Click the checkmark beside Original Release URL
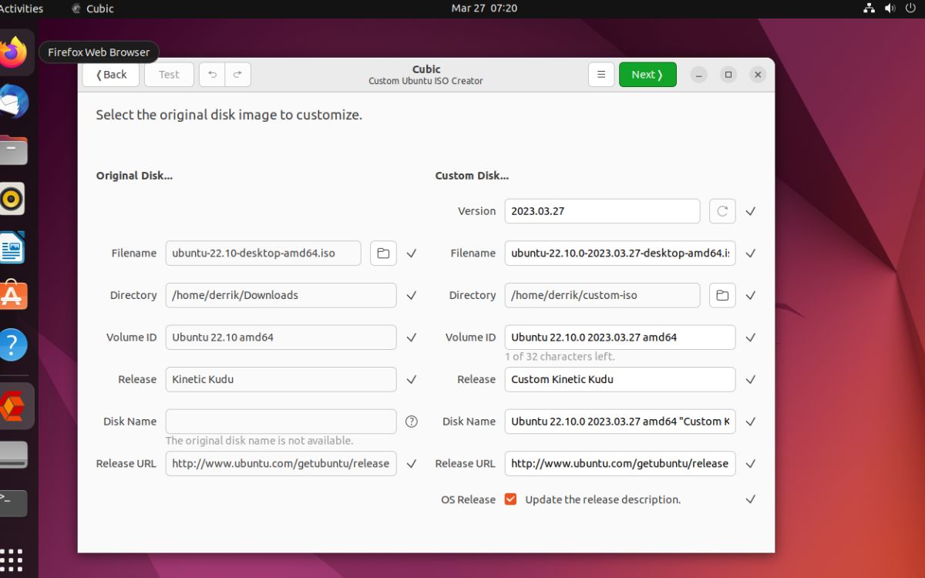 click(x=412, y=463)
